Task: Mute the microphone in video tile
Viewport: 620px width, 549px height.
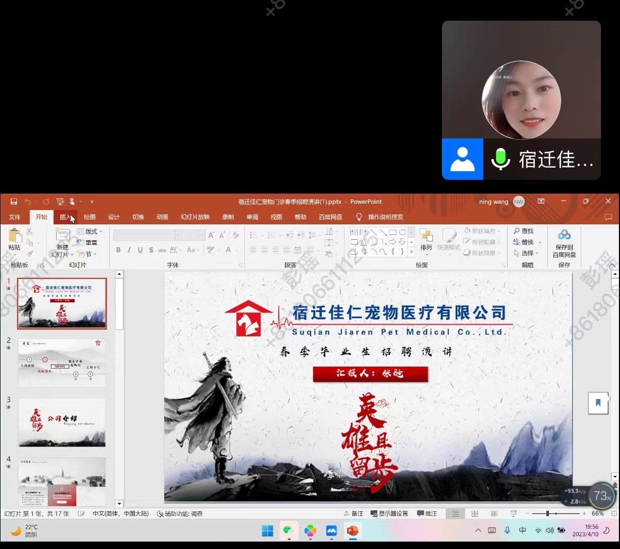Action: click(x=501, y=159)
